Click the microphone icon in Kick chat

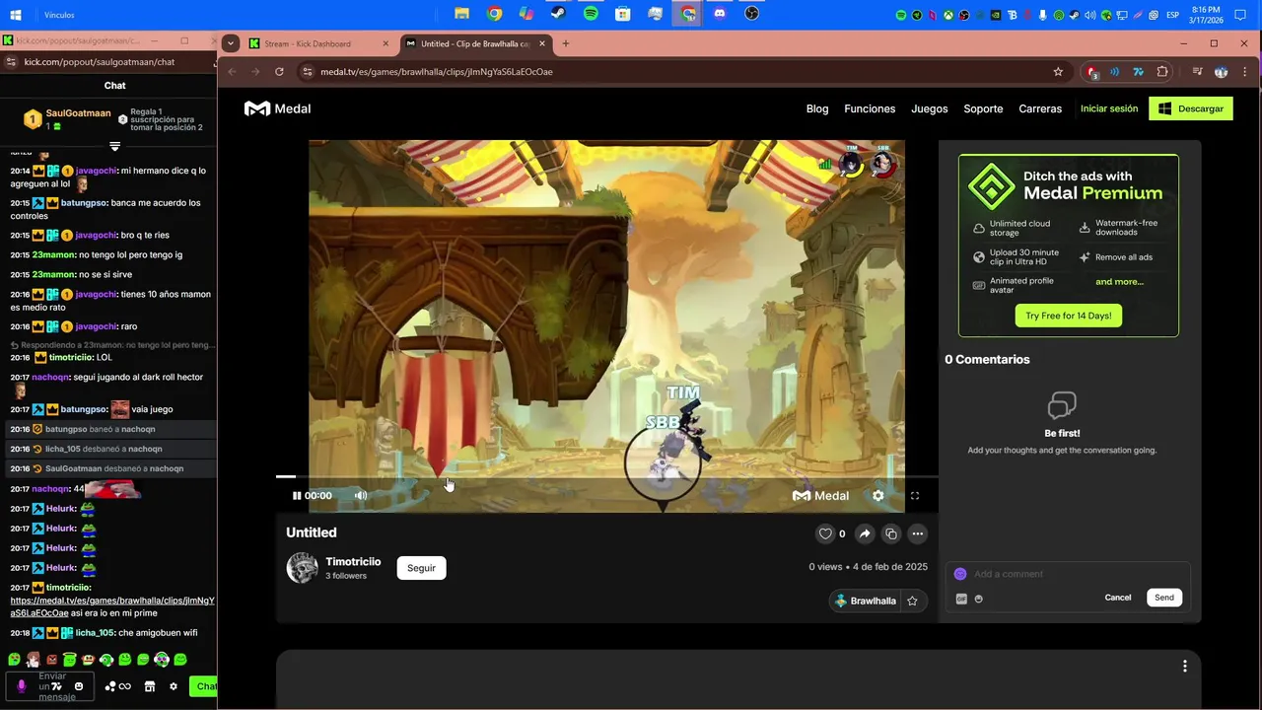click(x=22, y=686)
